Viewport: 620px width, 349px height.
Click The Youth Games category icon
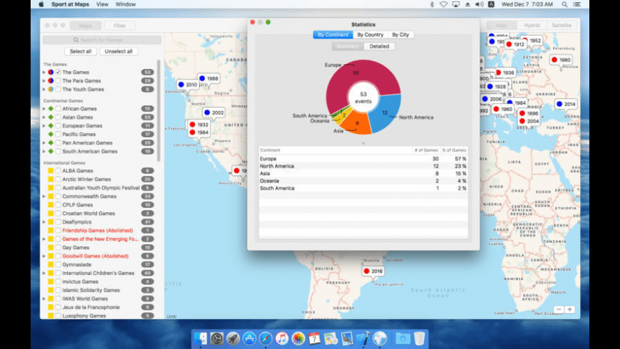tap(51, 89)
